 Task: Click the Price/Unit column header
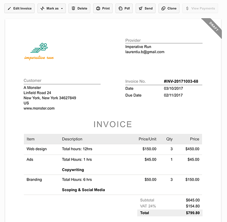(147, 139)
